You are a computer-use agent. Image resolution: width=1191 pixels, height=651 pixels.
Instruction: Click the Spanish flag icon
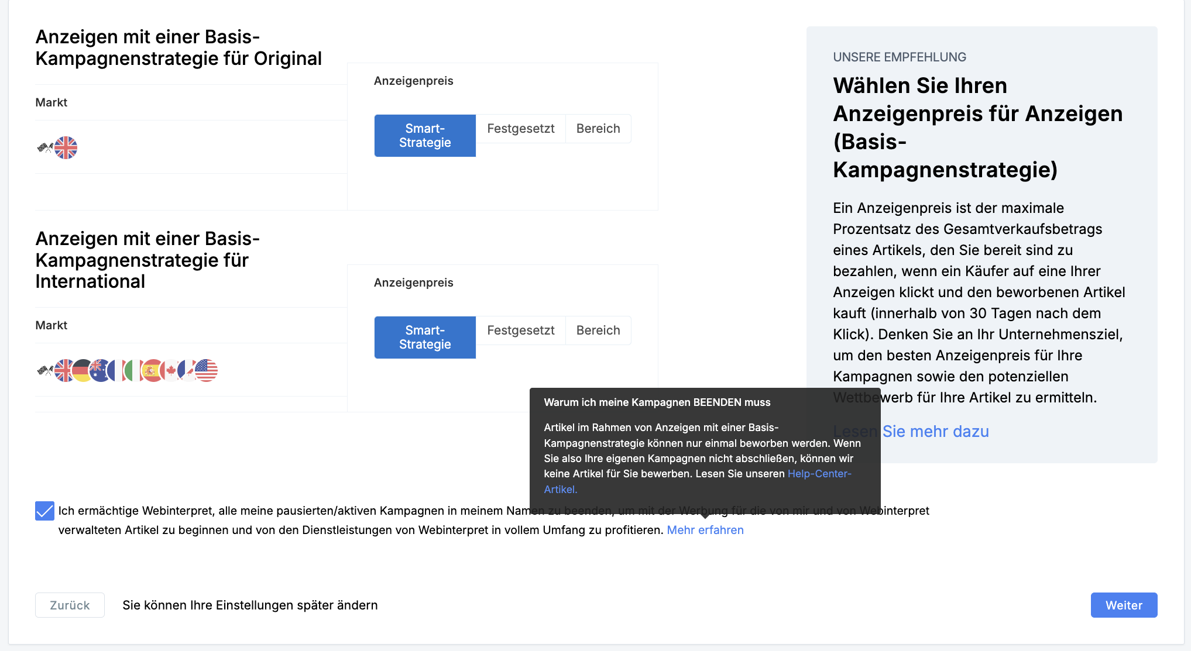[151, 370]
